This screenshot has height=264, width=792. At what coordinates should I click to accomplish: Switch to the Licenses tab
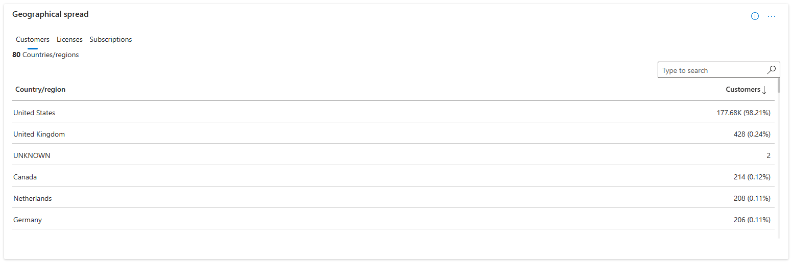(x=69, y=39)
